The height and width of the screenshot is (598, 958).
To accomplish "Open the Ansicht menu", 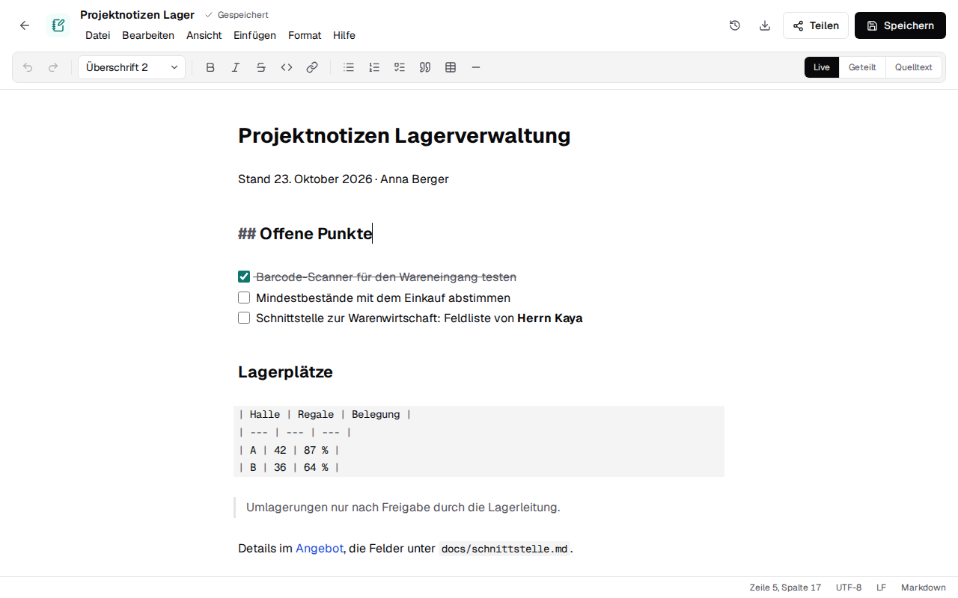I will [204, 35].
